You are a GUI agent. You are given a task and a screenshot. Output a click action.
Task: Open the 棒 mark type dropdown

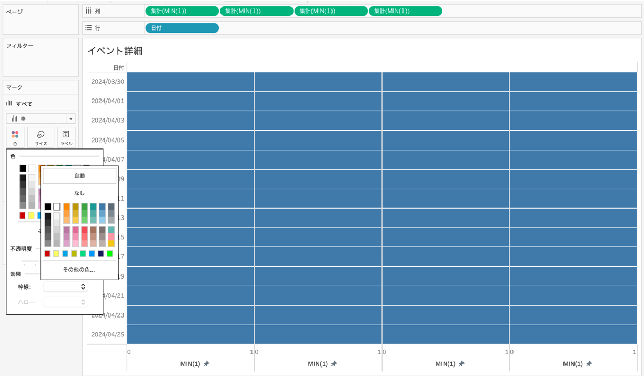41,119
